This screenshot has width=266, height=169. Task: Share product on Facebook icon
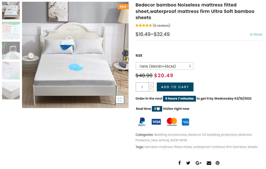(x=179, y=163)
